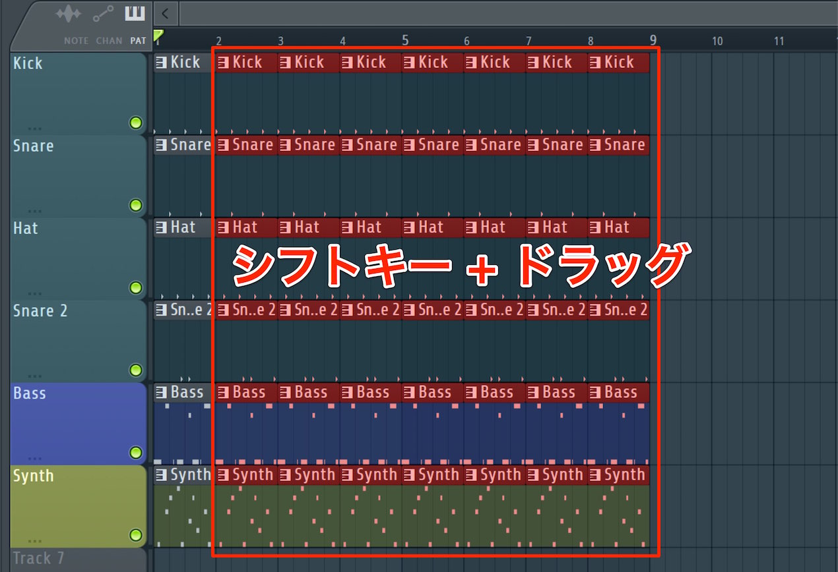This screenshot has width=838, height=572.
Task: Select the Kick clip name at bar 8
Action: 620,63
